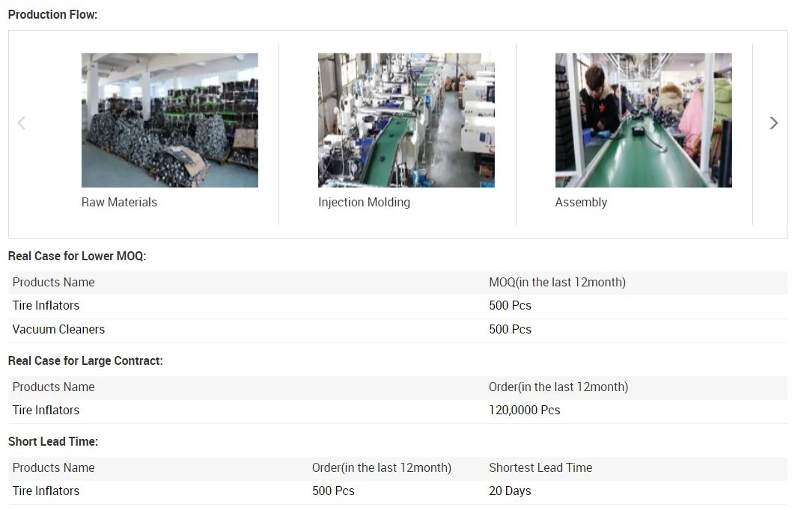Select 'MOQ(in the last 12month)' column header
The width and height of the screenshot is (795, 510).
pos(557,282)
